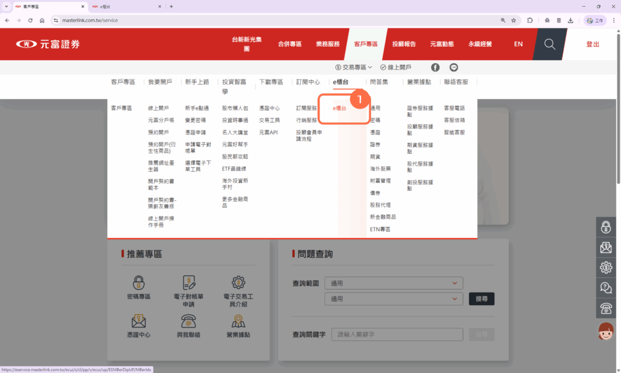Open the LINE icon link
This screenshot has height=373, width=621.
[x=454, y=67]
